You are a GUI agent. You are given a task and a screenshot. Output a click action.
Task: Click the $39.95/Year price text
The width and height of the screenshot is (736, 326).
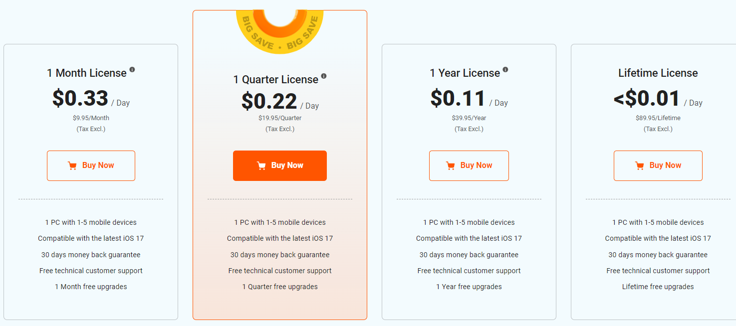[x=469, y=118]
